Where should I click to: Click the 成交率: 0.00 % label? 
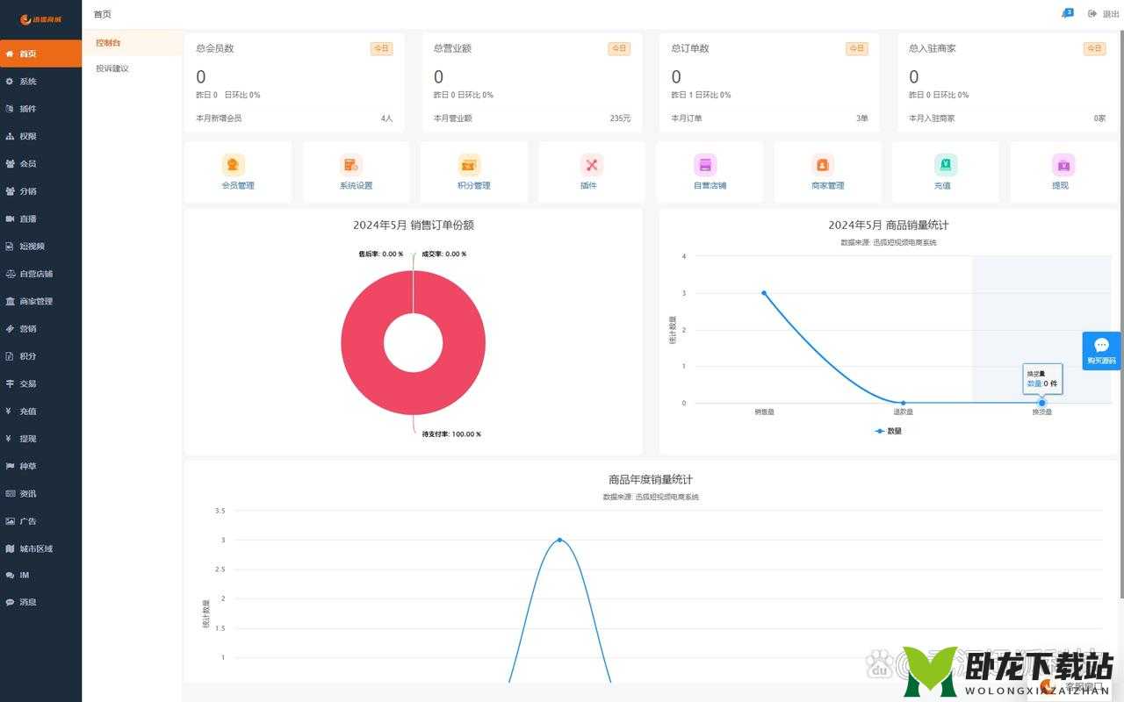tap(443, 254)
